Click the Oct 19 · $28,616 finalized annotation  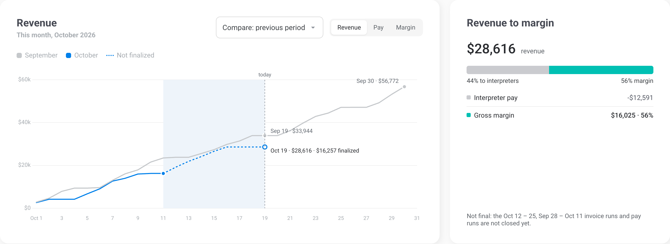[315, 150]
